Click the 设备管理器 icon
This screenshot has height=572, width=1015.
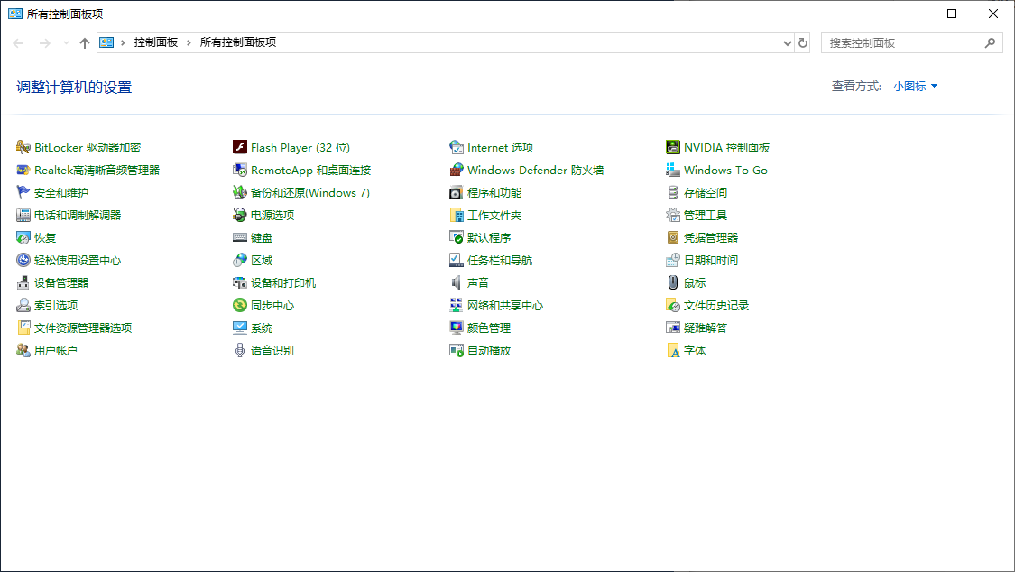(x=23, y=282)
